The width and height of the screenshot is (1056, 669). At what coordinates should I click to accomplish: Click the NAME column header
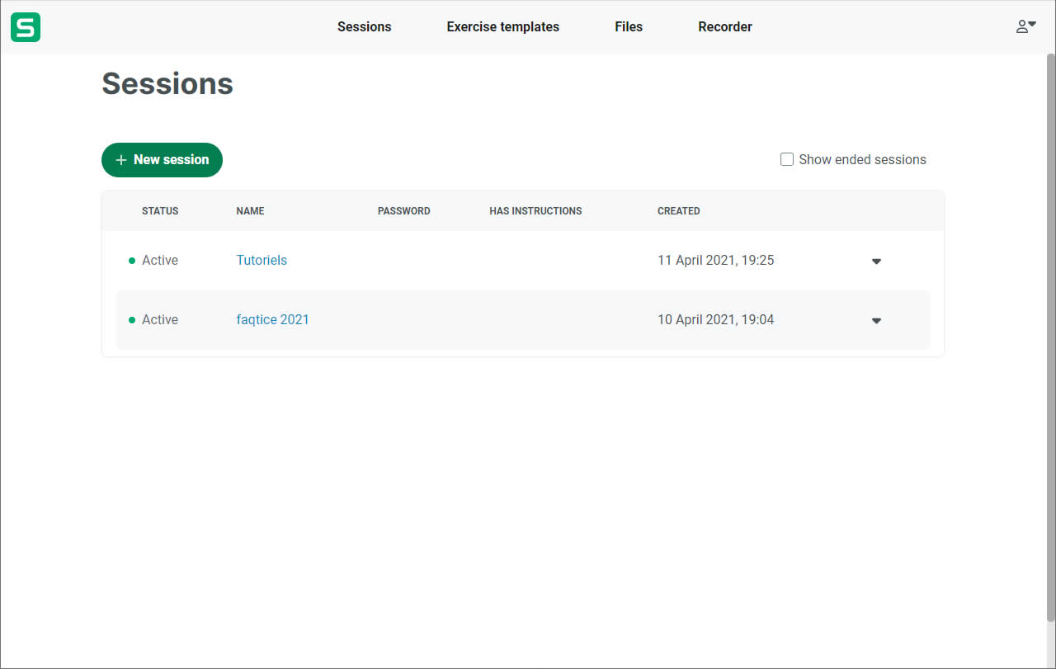point(250,211)
